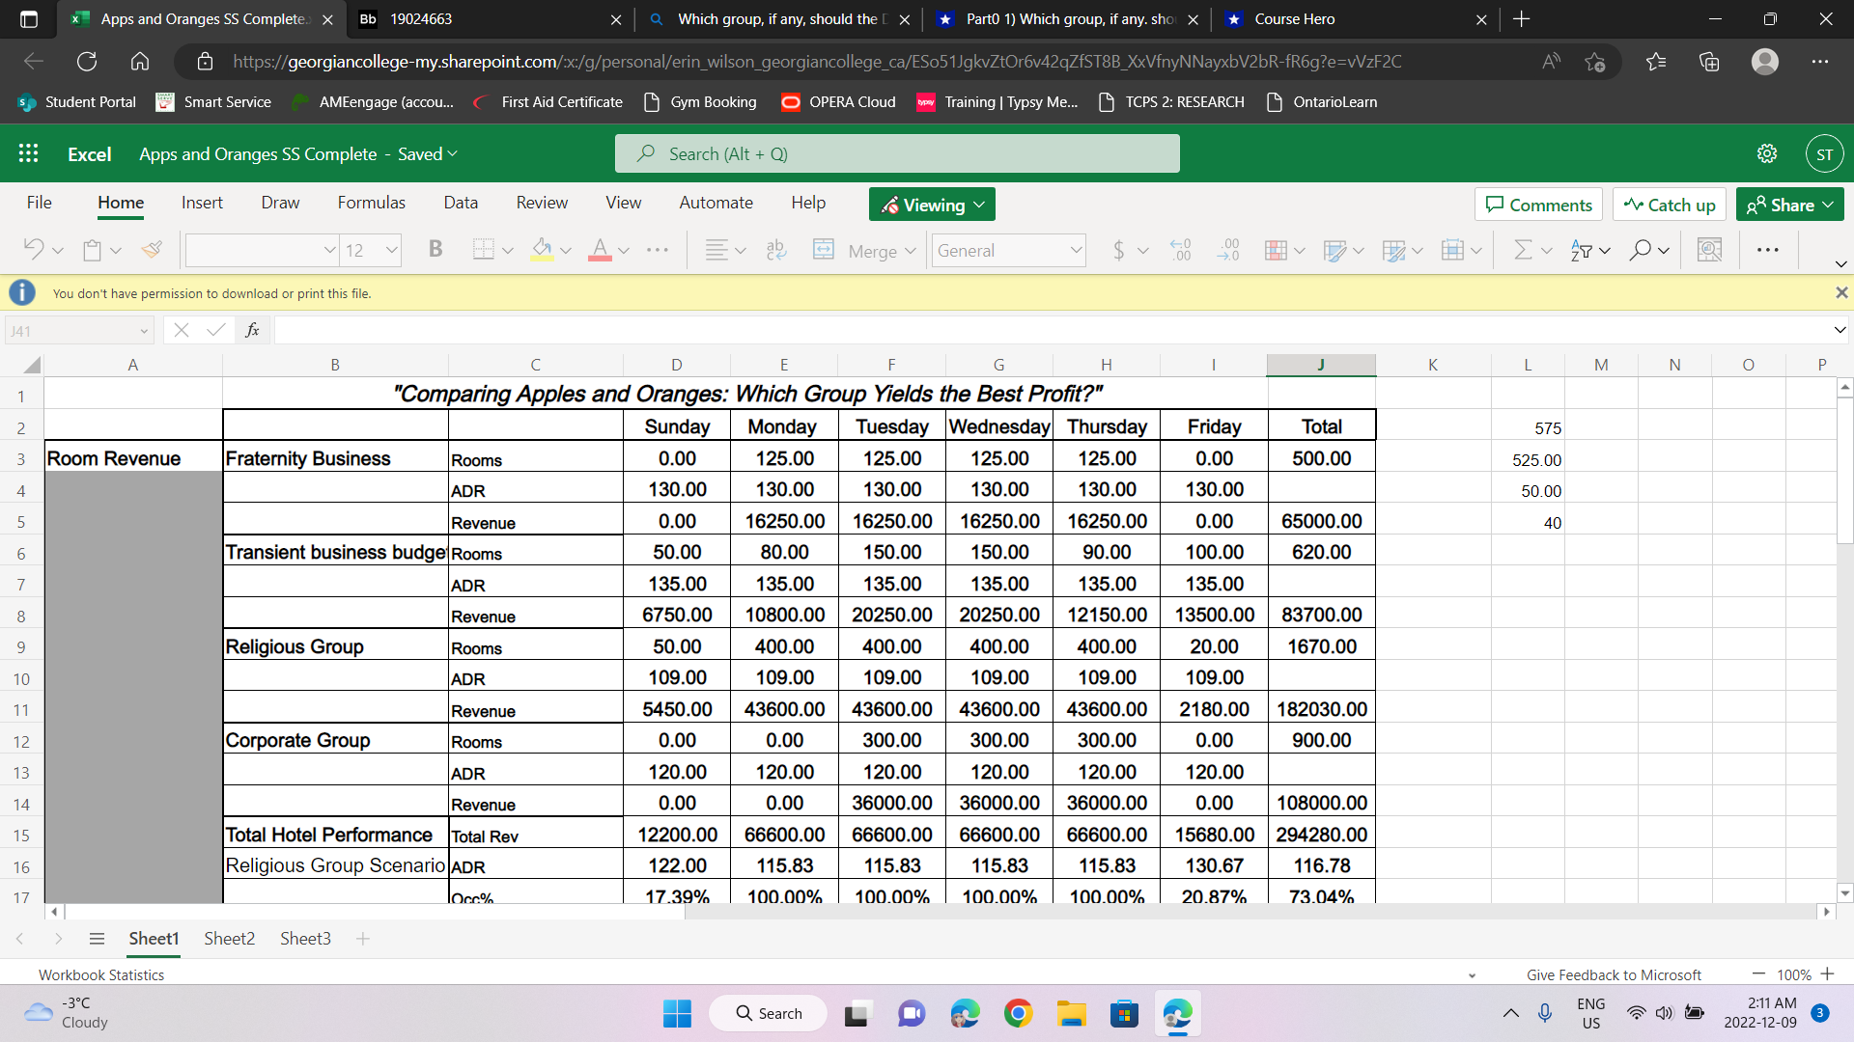Click the Comments button in ribbon
This screenshot has height=1042, width=1854.
1537,204
